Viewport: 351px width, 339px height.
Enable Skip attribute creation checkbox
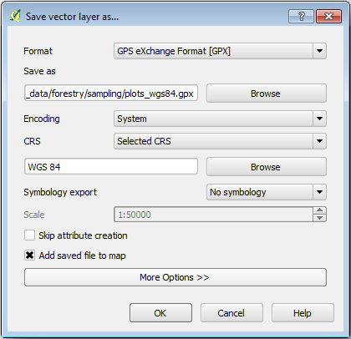pyautogui.click(x=29, y=235)
